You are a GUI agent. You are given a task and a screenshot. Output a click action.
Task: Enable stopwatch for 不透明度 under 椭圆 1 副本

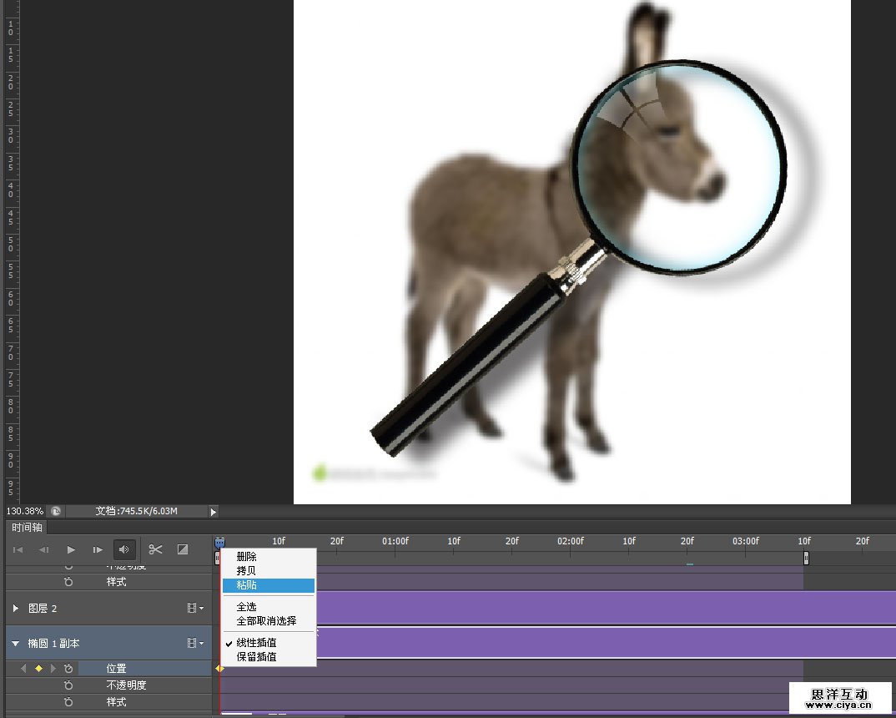tap(68, 685)
